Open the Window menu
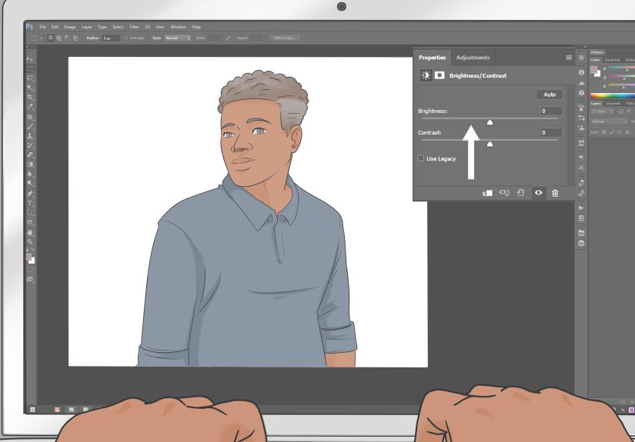 click(x=179, y=27)
